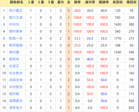Image resolution: width=139 pixels, height=112 pixels.
Task: Select 複勝率 100.0 in 須貝尚介 row
Action: click(x=104, y=108)
